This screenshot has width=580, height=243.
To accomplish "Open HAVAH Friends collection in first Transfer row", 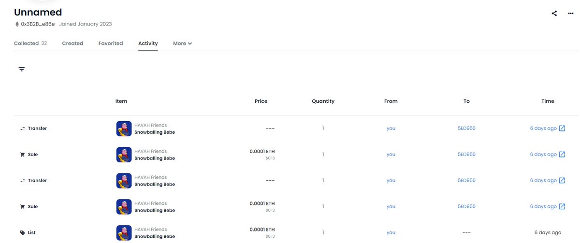I will (150, 125).
